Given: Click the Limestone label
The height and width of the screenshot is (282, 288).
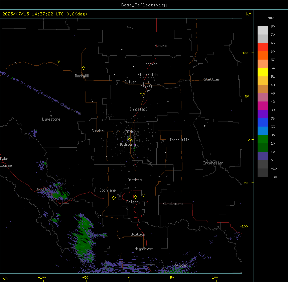Looking at the screenshot, I should coord(51,119).
